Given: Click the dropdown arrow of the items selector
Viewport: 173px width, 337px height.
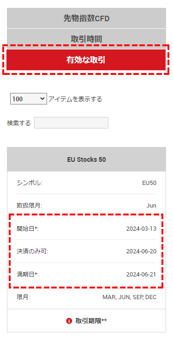Looking at the screenshot, I should (42, 99).
